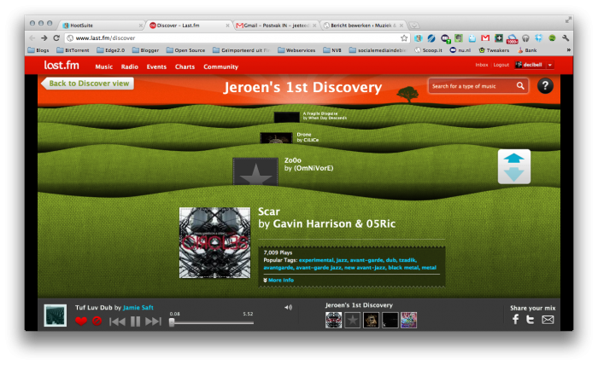Open the Jamie Saft artist link
The width and height of the screenshot is (598, 365).
[x=138, y=308]
